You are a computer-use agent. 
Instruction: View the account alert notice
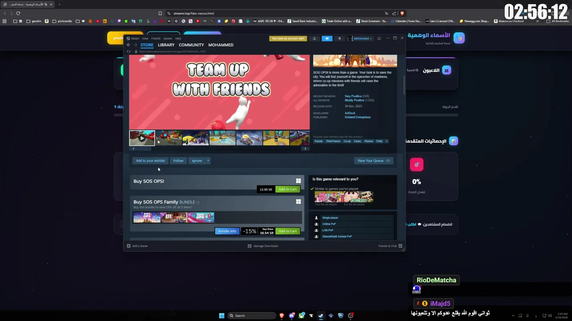click(288, 38)
